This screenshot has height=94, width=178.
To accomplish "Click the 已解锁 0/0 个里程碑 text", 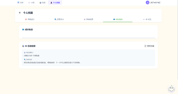I will pos(31,55).
